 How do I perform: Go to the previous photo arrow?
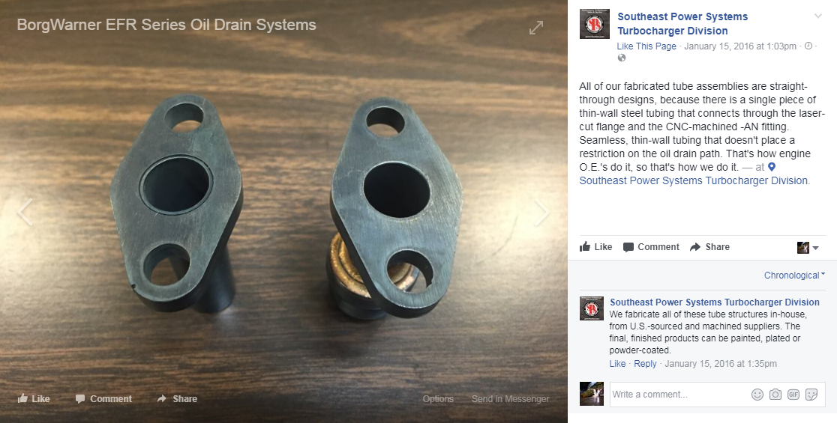(x=25, y=211)
